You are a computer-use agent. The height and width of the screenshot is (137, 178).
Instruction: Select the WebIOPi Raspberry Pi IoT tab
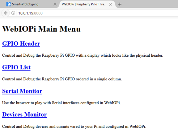(x=87, y=4)
